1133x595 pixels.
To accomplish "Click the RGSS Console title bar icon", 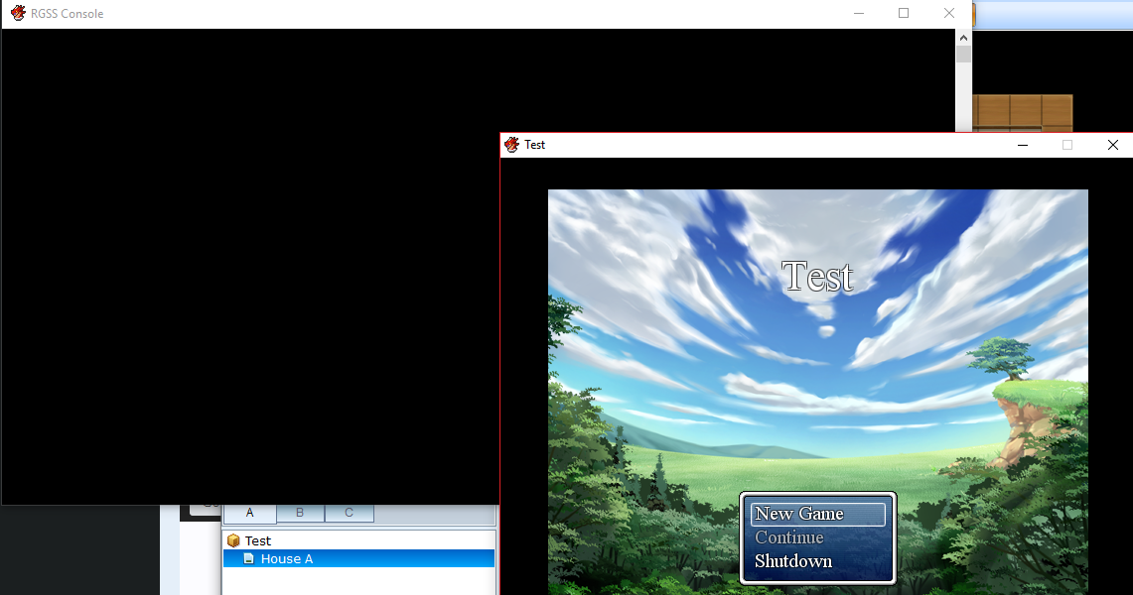I will pyautogui.click(x=18, y=13).
